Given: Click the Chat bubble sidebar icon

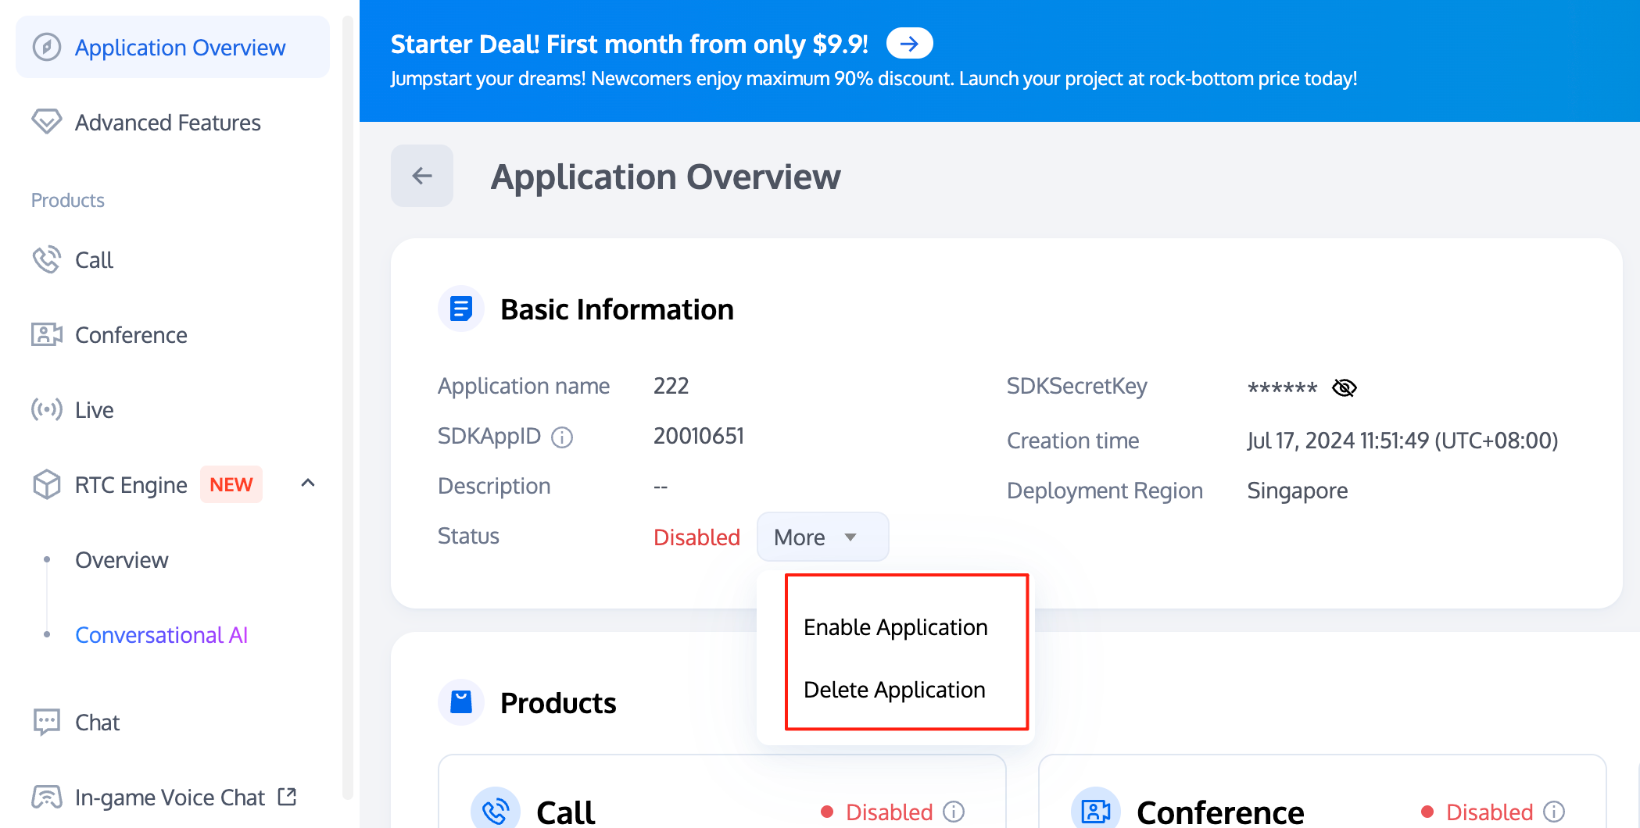Looking at the screenshot, I should (x=46, y=723).
